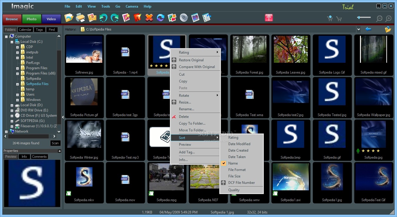Open the photo collage icon
Viewport: 397px width, 217px height.
[172, 18]
